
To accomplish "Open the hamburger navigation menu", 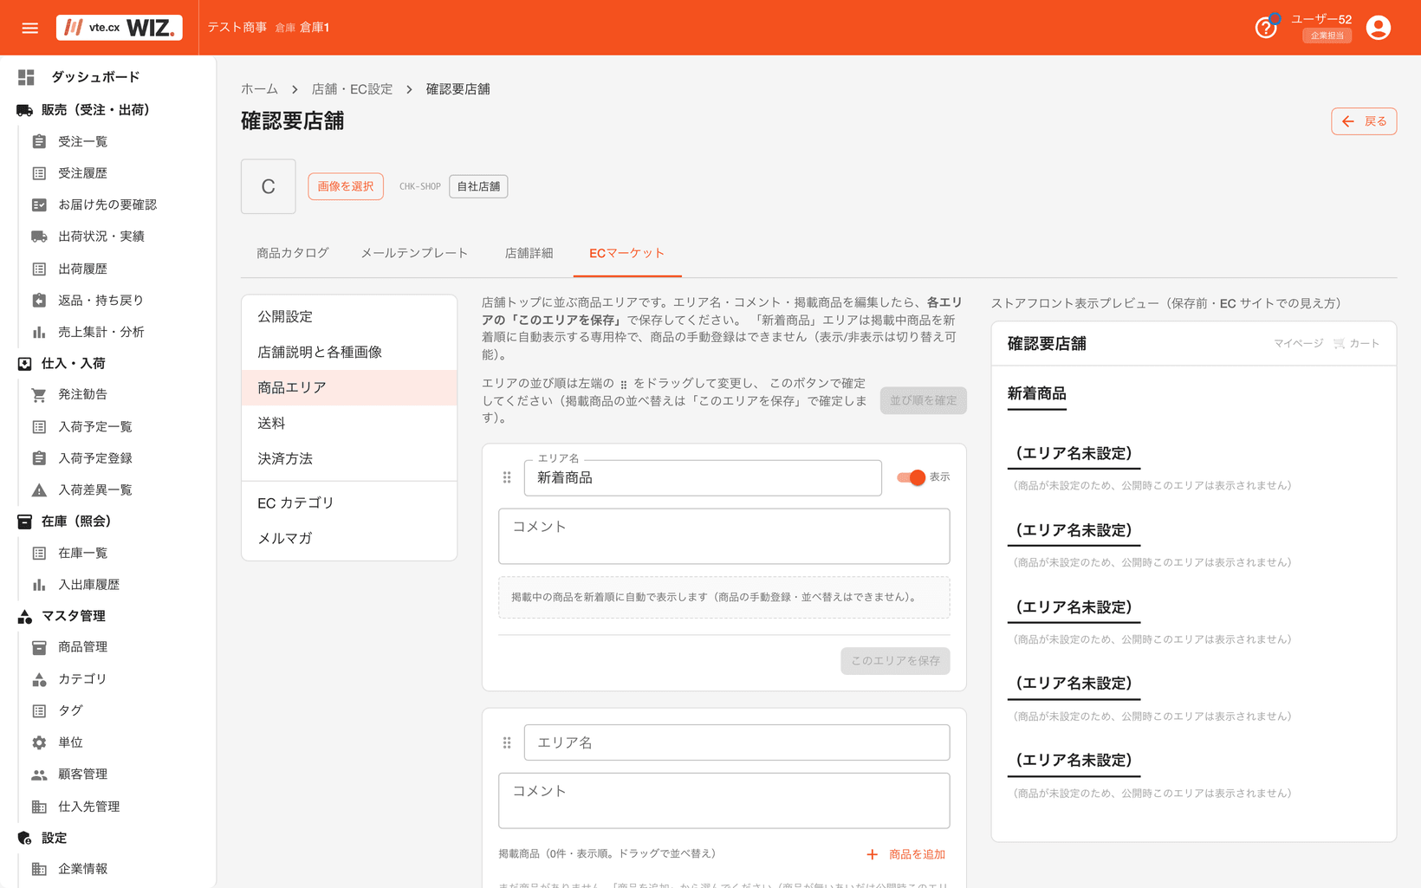I will click(29, 28).
